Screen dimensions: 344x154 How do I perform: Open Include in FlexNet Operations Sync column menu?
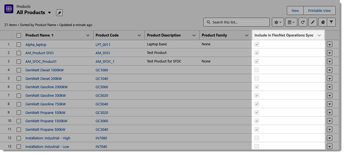[319, 35]
